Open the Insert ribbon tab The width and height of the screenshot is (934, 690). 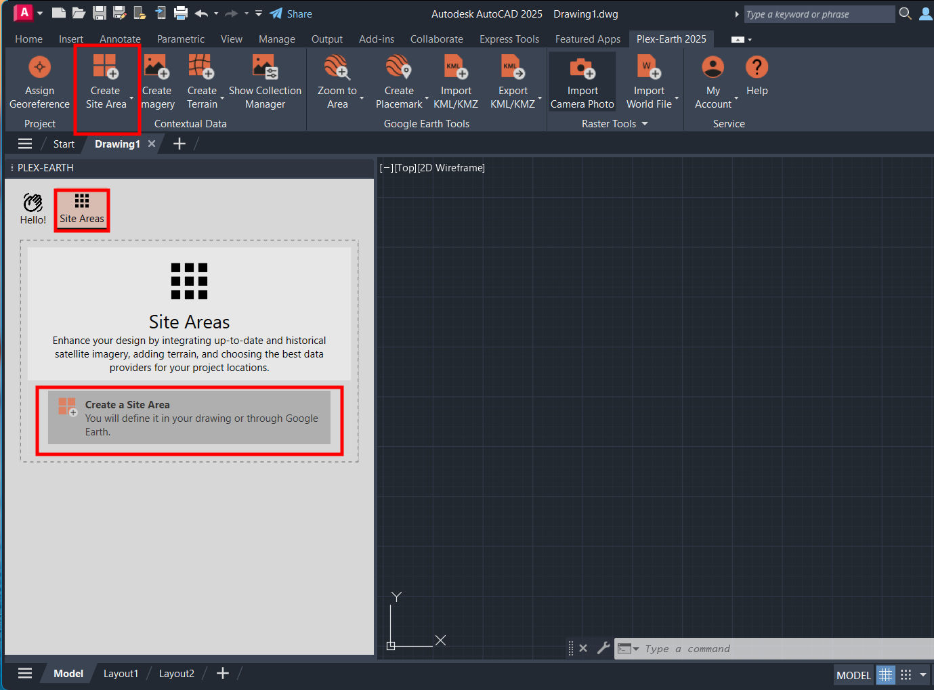(71, 39)
